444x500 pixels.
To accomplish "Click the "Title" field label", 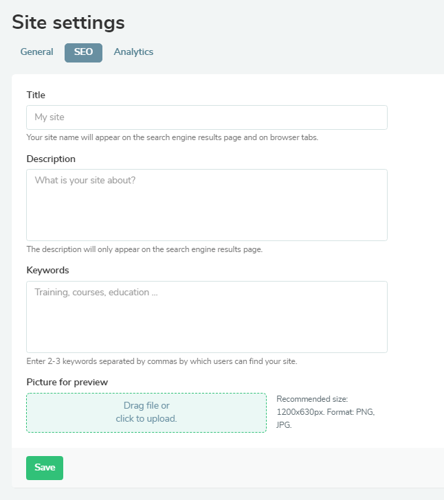I will click(x=36, y=95).
